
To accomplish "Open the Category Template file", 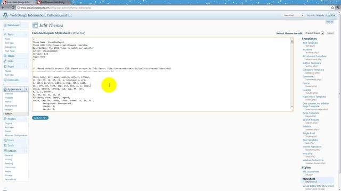I will click(313, 70).
